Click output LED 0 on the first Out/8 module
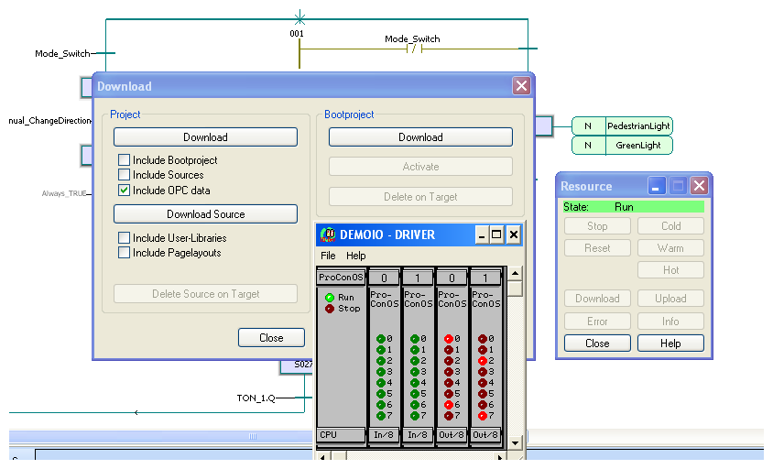This screenshot has width=773, height=469. point(448,339)
